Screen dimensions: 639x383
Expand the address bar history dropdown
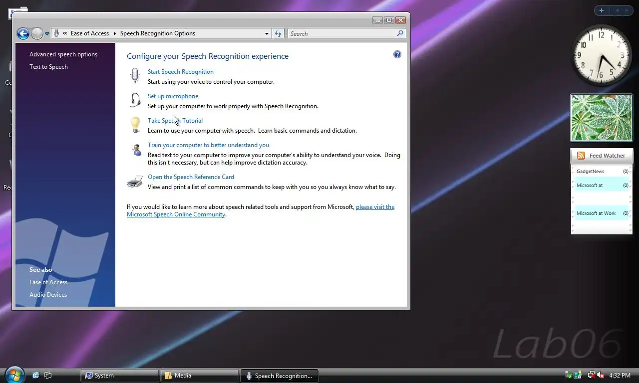point(267,33)
